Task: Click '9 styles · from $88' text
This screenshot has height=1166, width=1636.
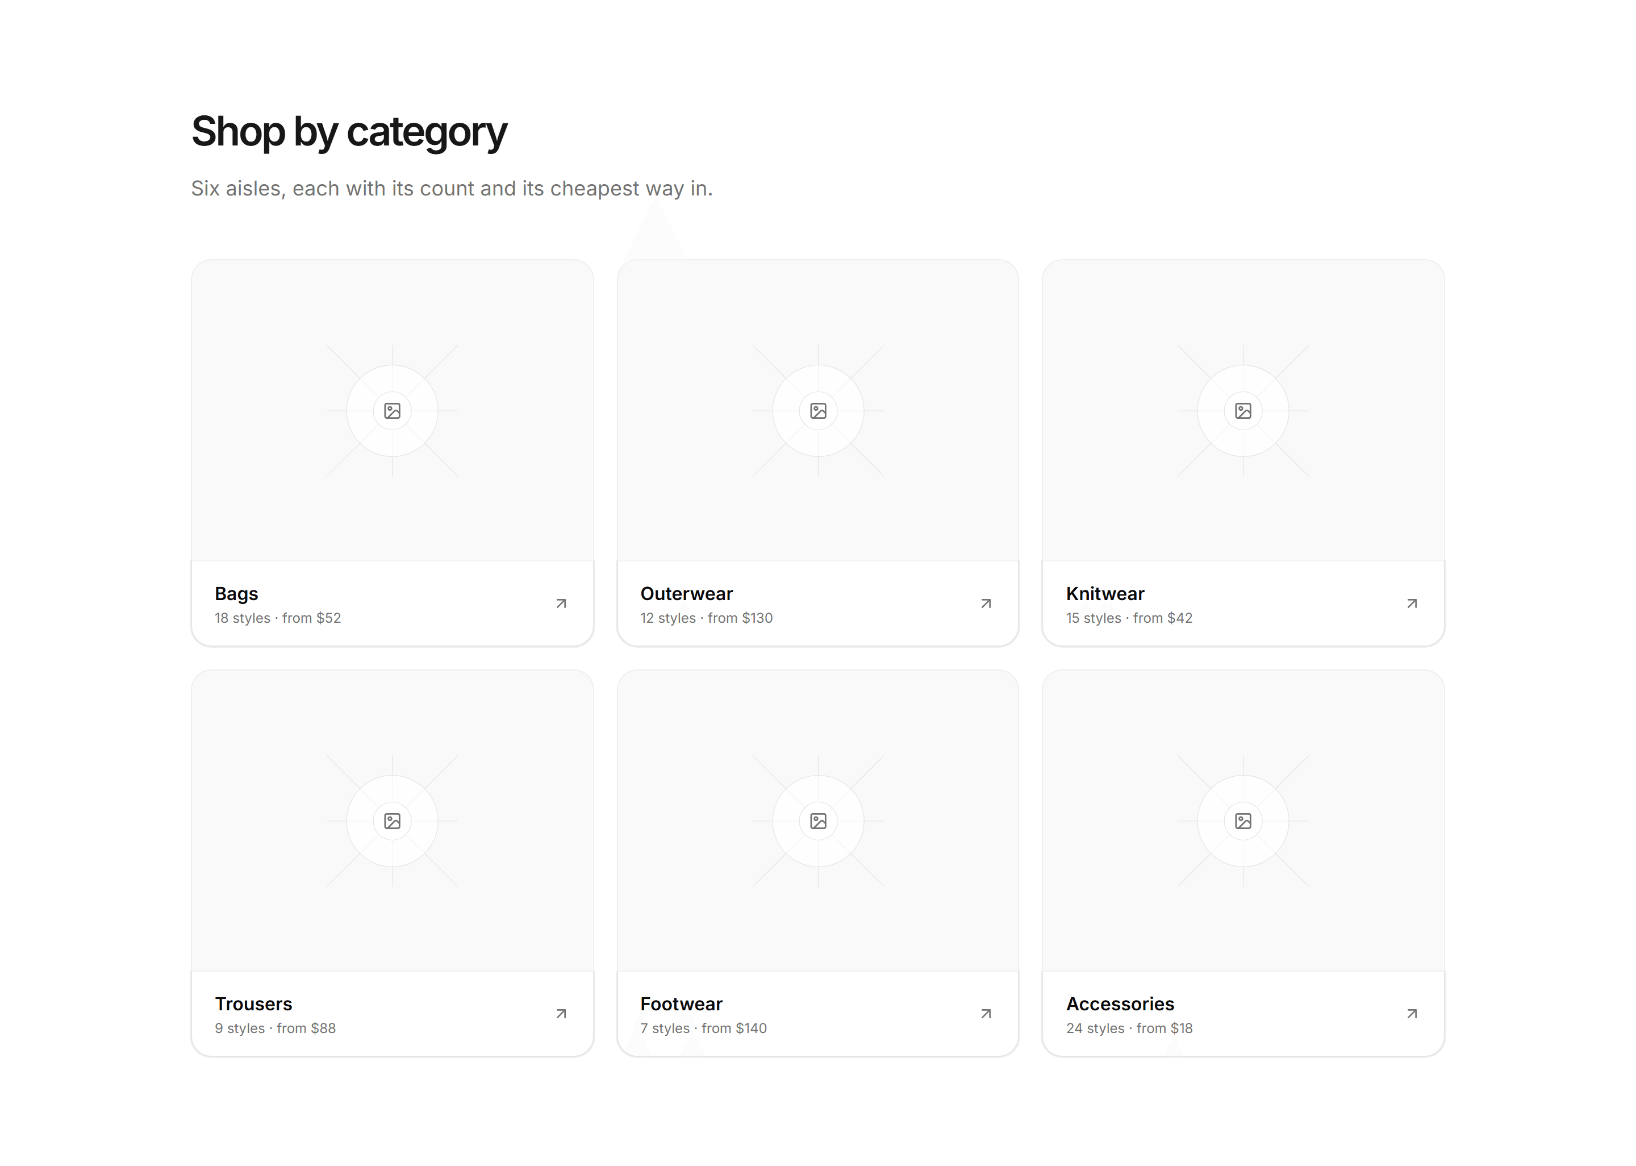Action: point(275,1028)
